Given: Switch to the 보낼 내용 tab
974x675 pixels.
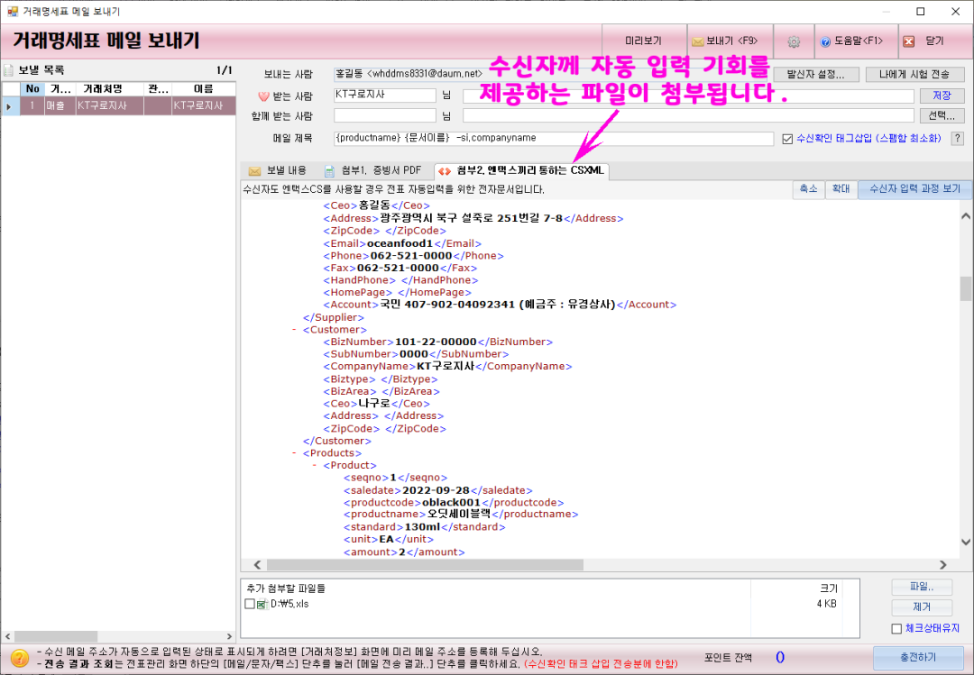Looking at the screenshot, I should pyautogui.click(x=277, y=170).
